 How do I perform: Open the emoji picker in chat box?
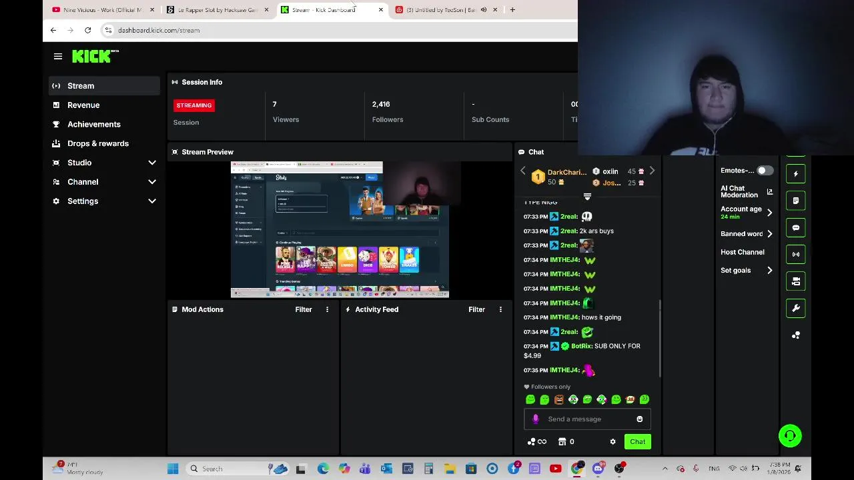pyautogui.click(x=639, y=419)
